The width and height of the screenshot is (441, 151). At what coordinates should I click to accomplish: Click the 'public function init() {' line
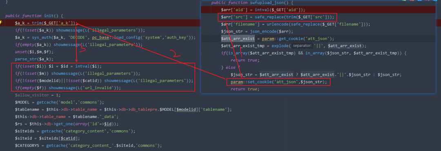[x=34, y=16]
